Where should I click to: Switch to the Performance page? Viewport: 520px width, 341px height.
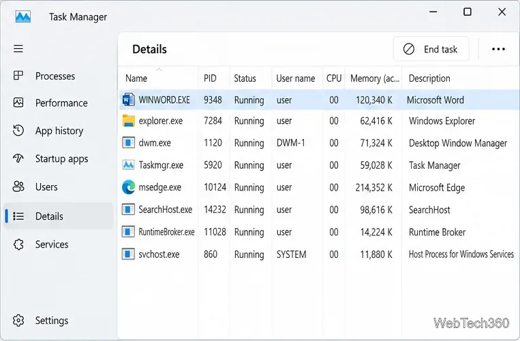(x=61, y=103)
